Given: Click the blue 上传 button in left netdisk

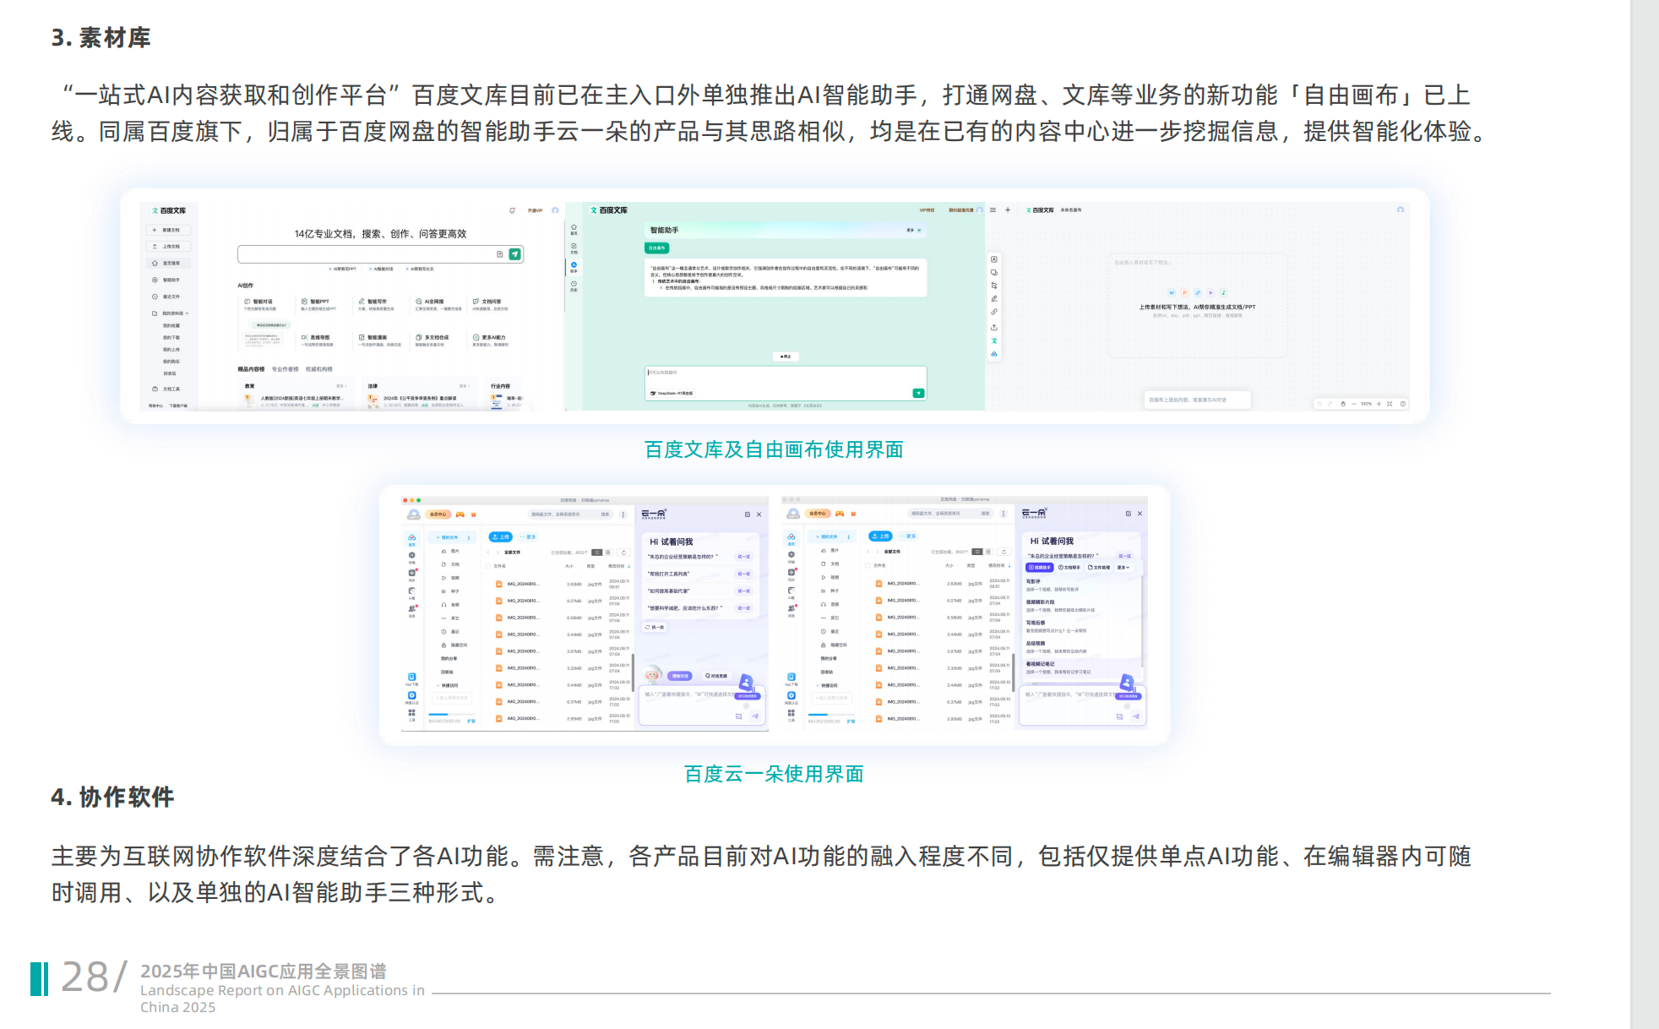Looking at the screenshot, I should [500, 536].
